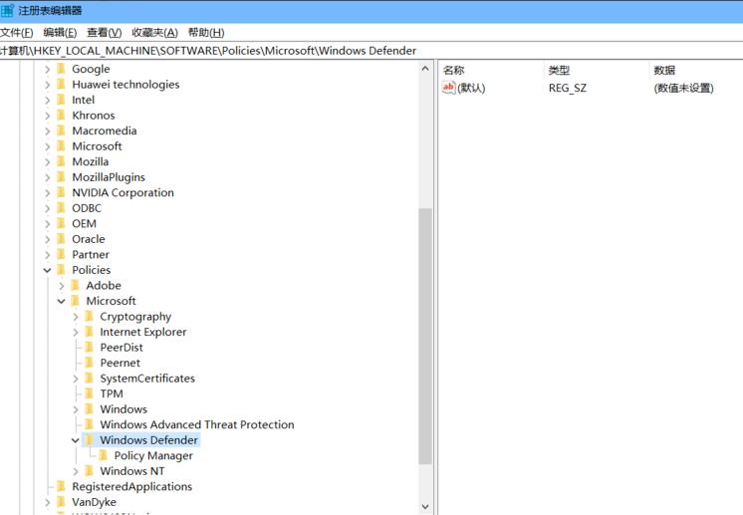Click the (数值未设置) data cell
Viewport: 743px width, 515px height.
click(x=684, y=88)
